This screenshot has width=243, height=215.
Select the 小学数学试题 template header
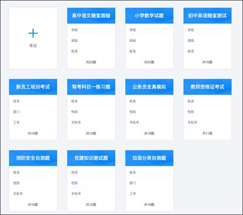pyautogui.click(x=149, y=16)
